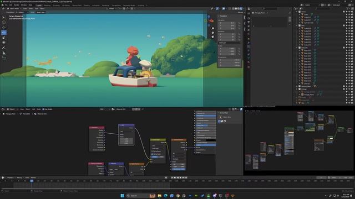Image resolution: width=355 pixels, height=199 pixels.
Task: Select the Annotate pencil tool
Action: coord(4,48)
